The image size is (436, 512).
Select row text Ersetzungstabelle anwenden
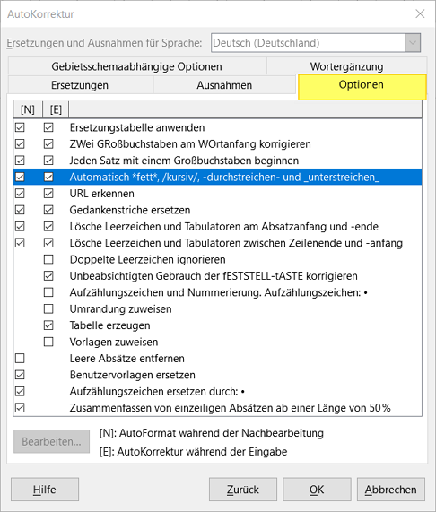137,127
